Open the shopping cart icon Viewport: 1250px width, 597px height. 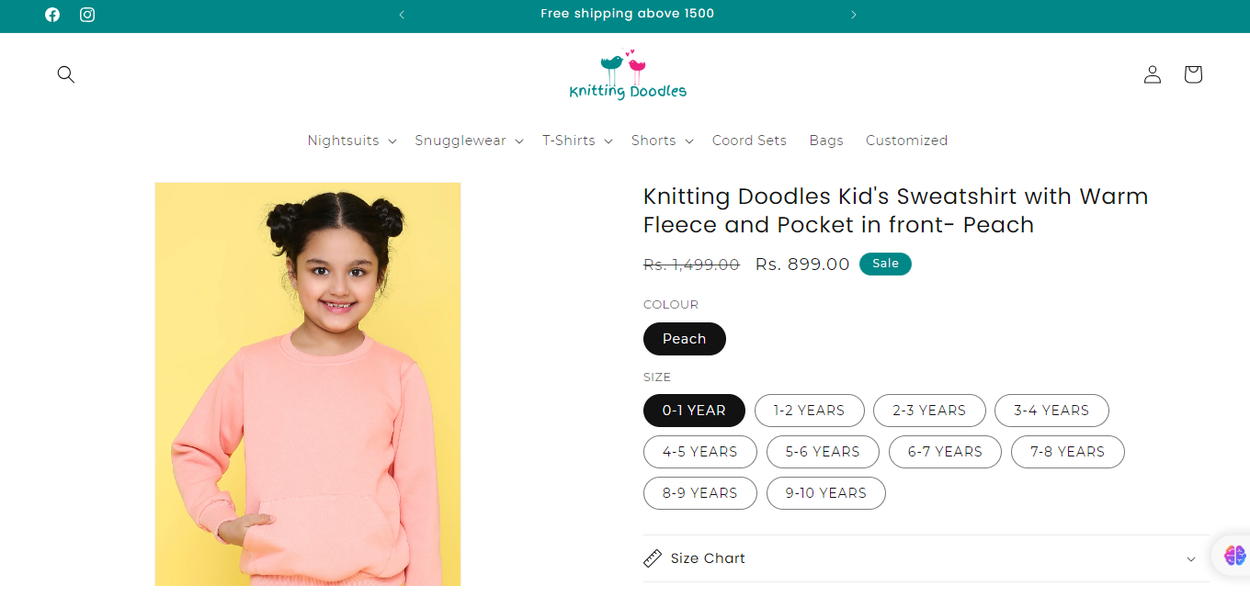pyautogui.click(x=1193, y=74)
